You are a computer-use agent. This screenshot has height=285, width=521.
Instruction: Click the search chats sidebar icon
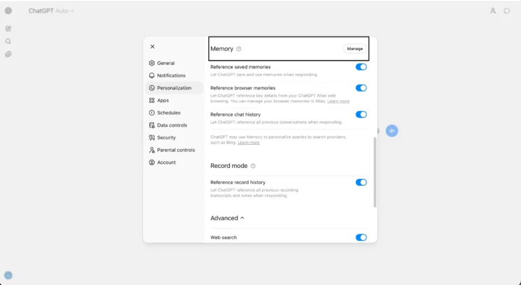click(x=8, y=41)
